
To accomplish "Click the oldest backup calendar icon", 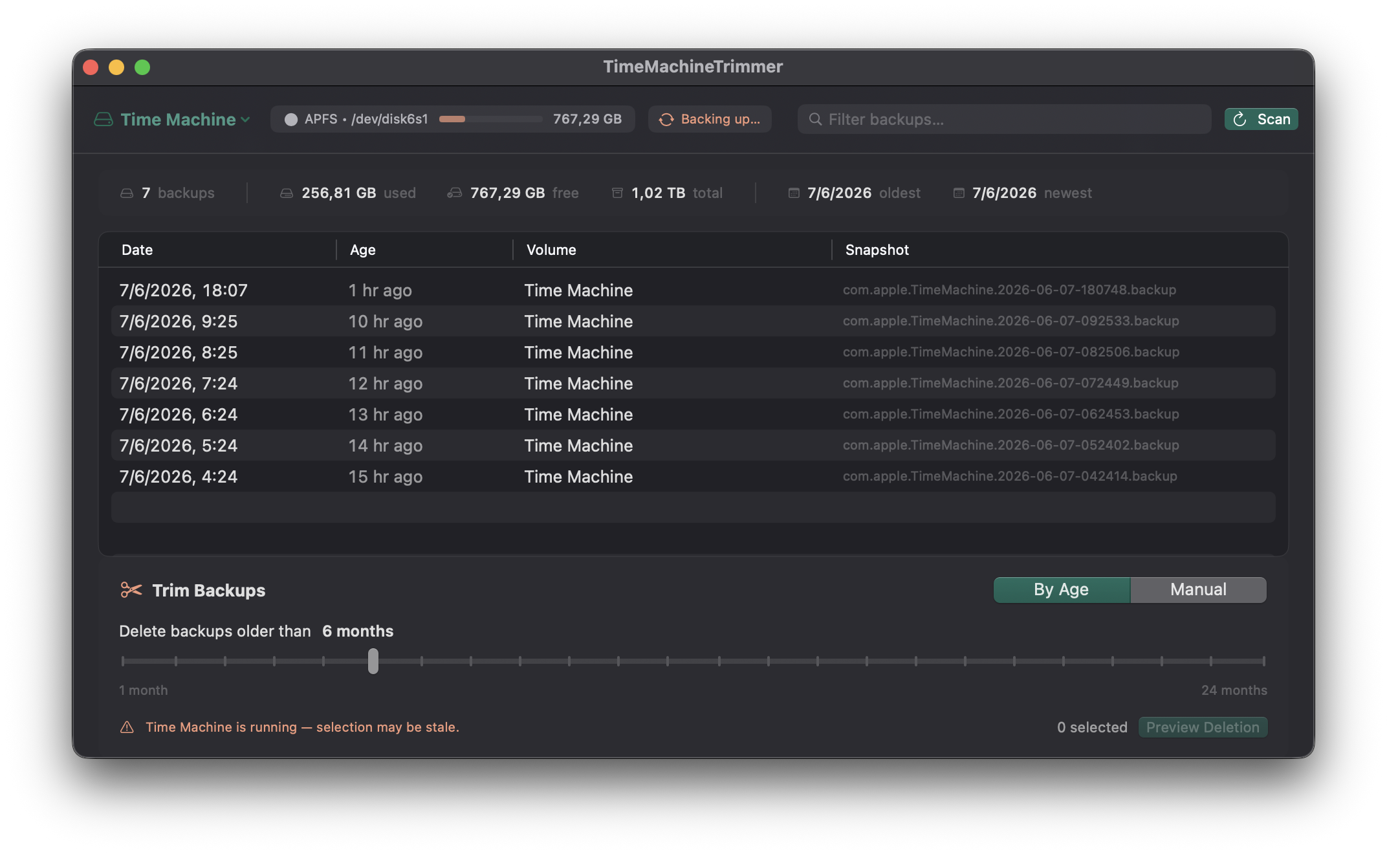I will (794, 193).
